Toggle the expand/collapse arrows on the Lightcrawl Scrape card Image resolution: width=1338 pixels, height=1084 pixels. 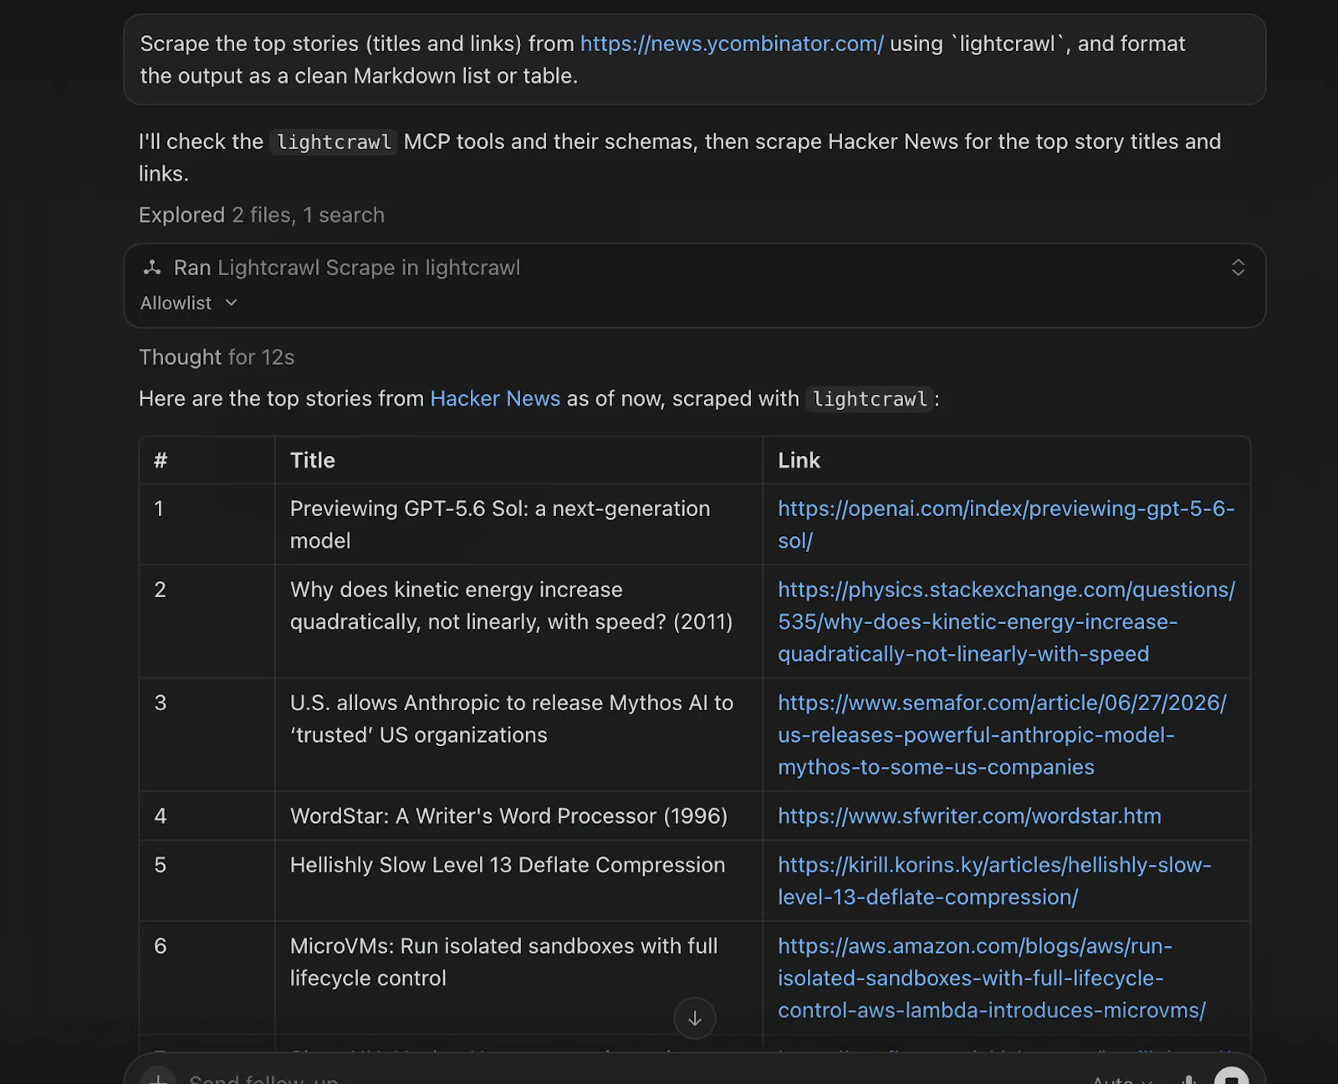point(1238,268)
